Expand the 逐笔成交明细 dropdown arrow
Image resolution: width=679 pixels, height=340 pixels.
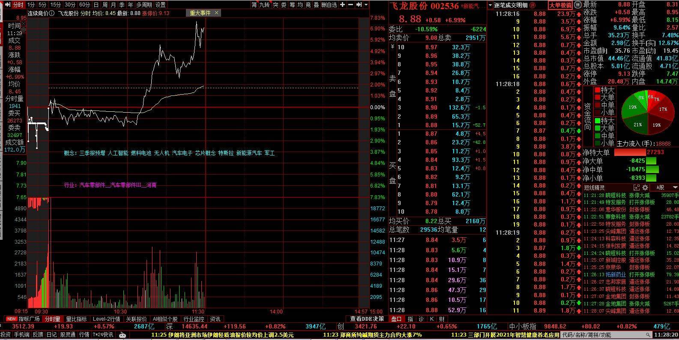(x=490, y=6)
